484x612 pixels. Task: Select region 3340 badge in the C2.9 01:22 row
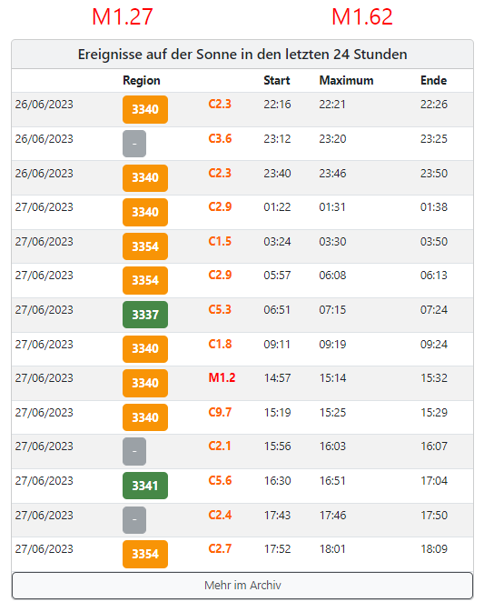click(x=145, y=212)
